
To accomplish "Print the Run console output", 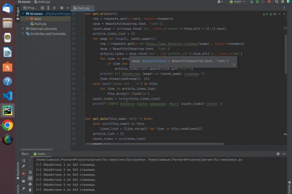I will coord(30,184).
